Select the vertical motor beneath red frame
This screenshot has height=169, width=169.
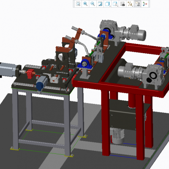[117, 136]
